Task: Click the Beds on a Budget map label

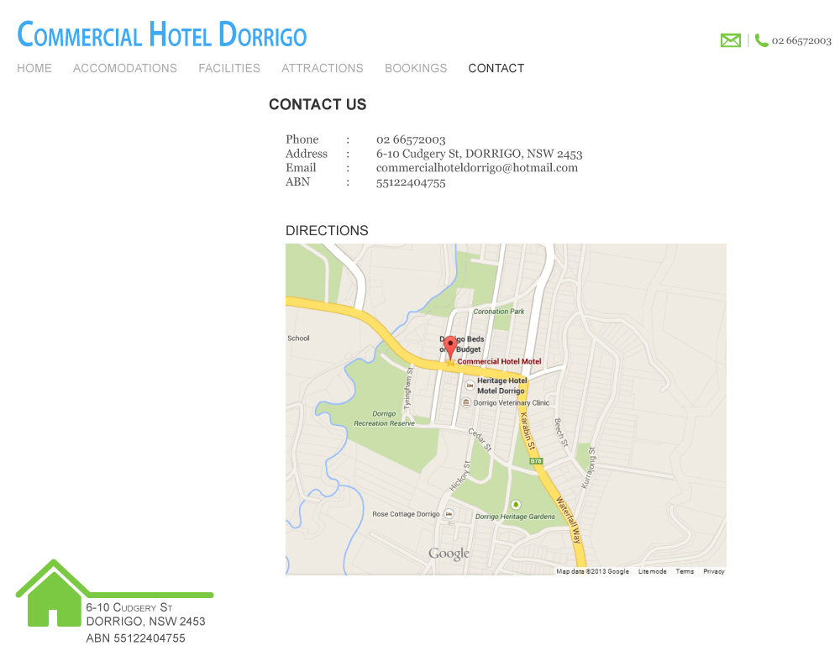Action: 462,344
